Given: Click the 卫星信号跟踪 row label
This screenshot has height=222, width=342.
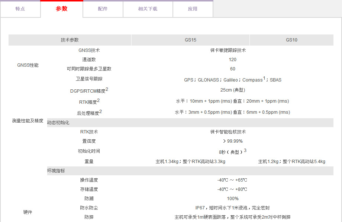Looking at the screenshot, I should click(x=89, y=79).
